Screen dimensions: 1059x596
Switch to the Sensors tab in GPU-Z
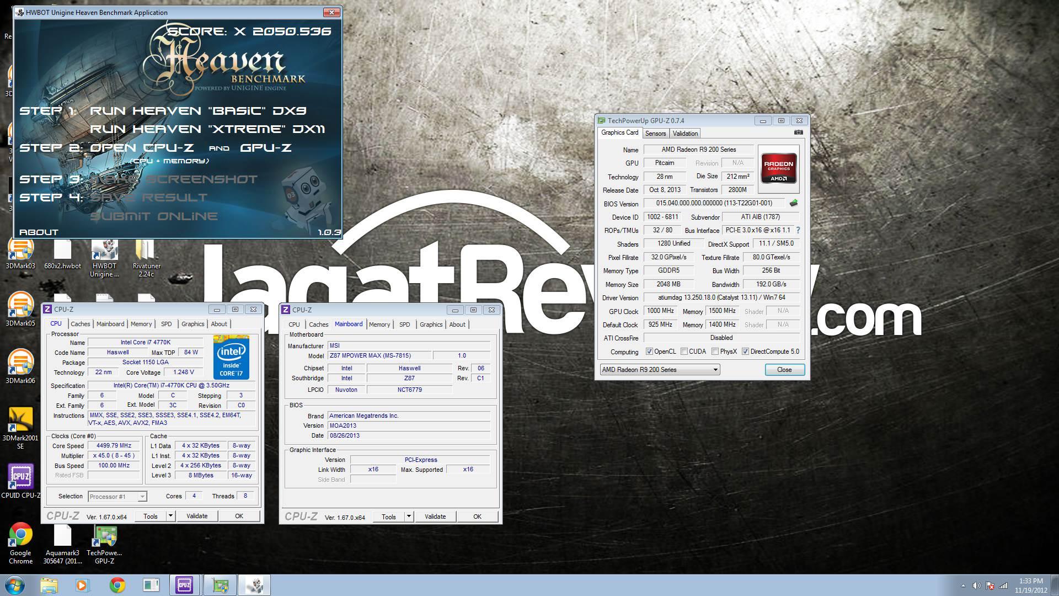655,134
